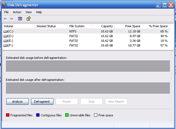Sort by the Capacity column header

tap(103, 26)
